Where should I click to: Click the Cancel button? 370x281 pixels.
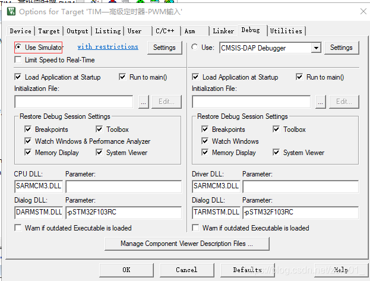point(186,270)
